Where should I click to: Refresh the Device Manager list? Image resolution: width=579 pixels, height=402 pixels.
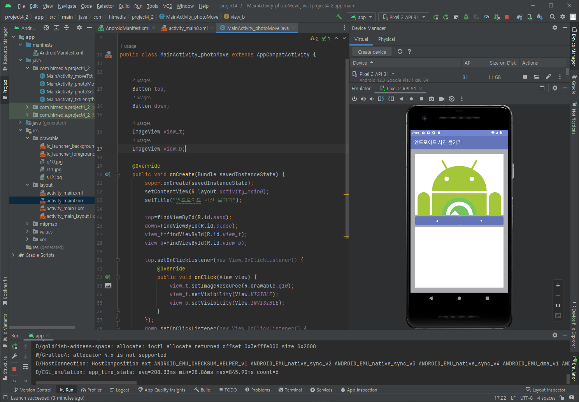pos(400,51)
